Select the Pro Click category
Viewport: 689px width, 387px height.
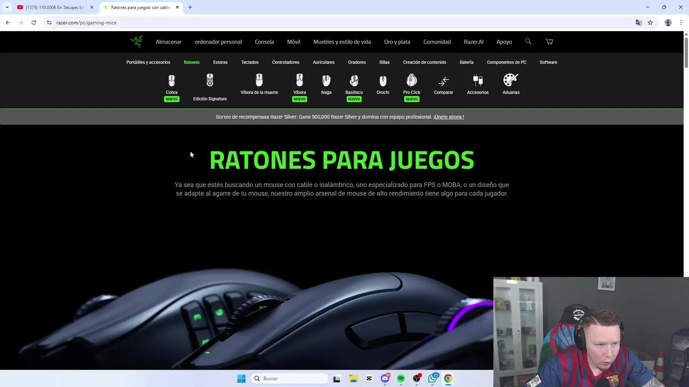[x=412, y=88]
